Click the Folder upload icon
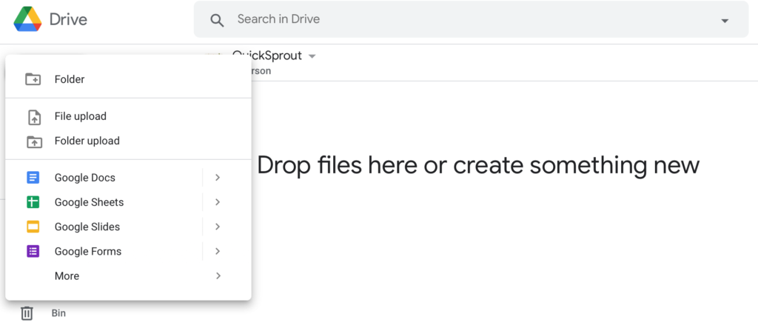Screen dimensions: 758x328 click(34, 141)
